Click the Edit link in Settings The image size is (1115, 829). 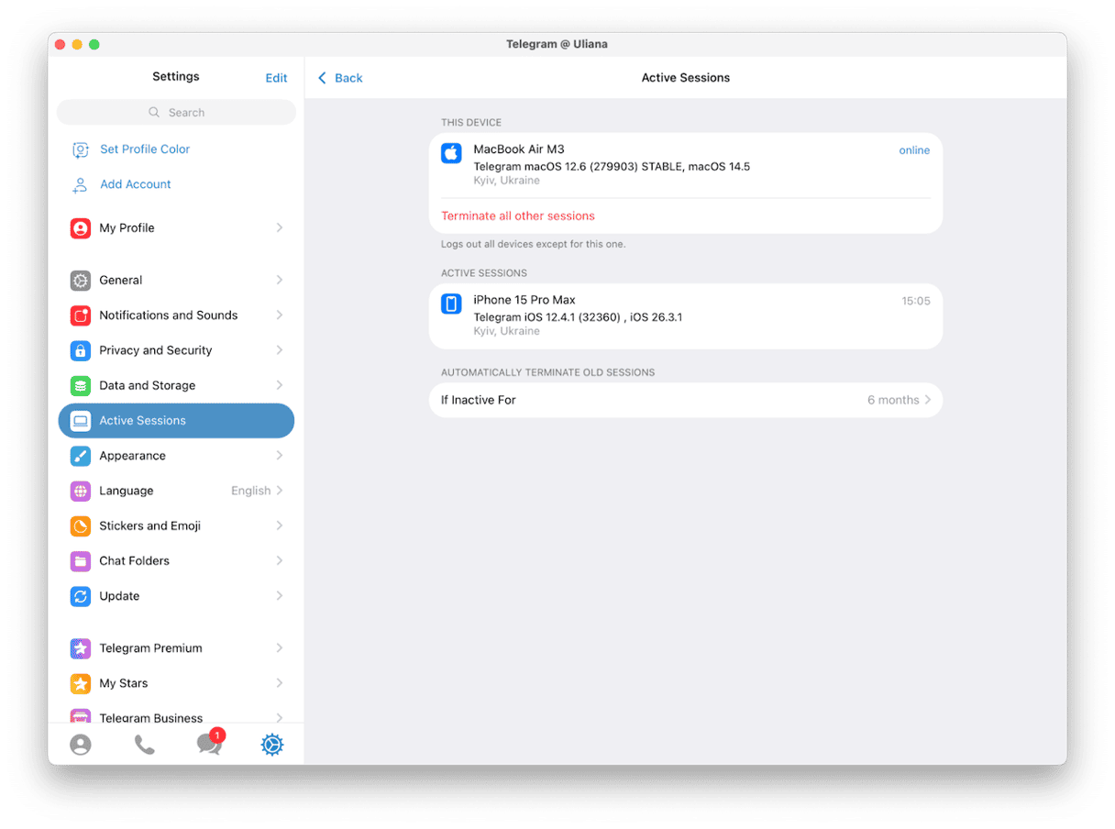tap(276, 78)
